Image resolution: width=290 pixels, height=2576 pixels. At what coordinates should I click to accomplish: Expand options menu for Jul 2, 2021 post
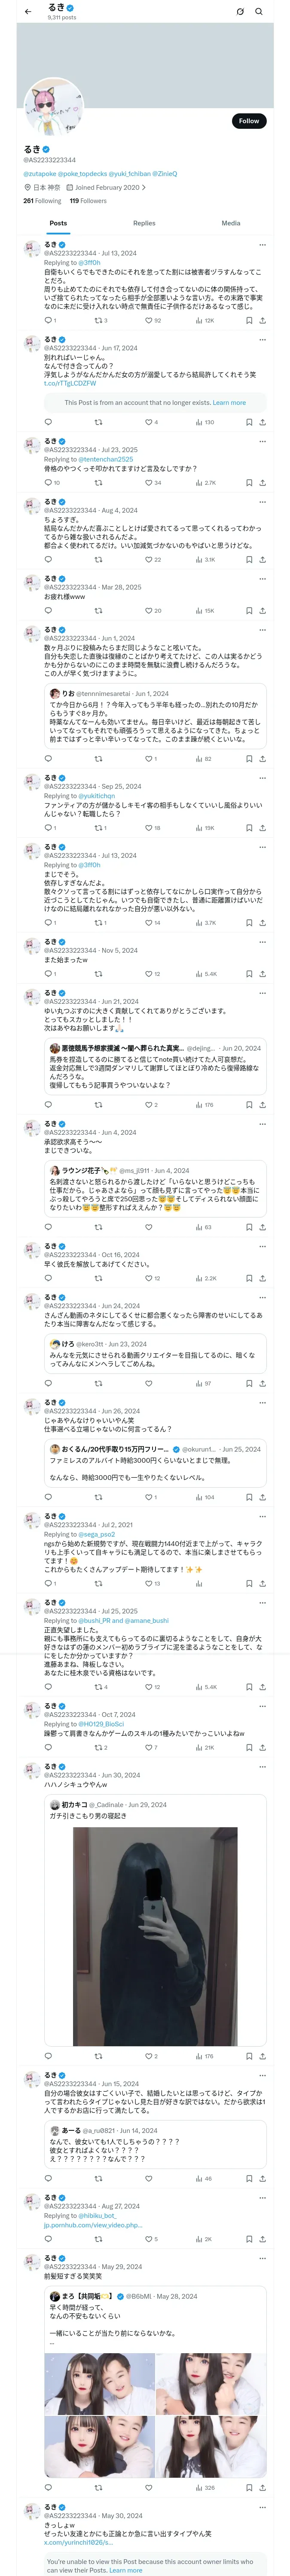[x=262, y=1516]
